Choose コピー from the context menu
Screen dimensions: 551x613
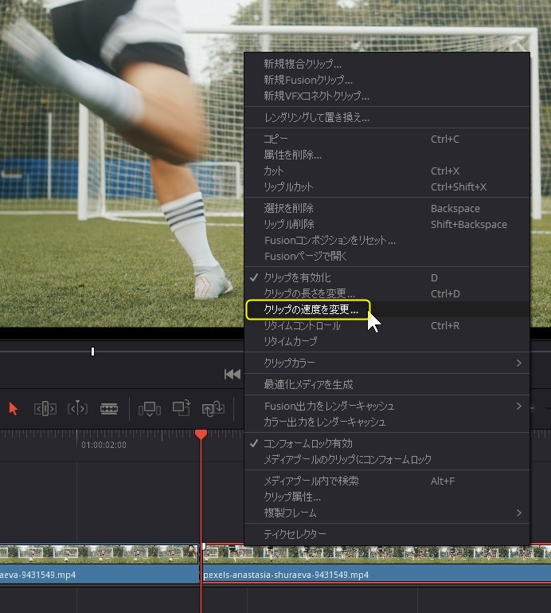click(387, 139)
